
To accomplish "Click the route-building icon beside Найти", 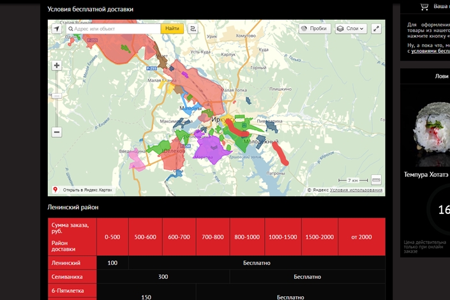I will (x=193, y=29).
